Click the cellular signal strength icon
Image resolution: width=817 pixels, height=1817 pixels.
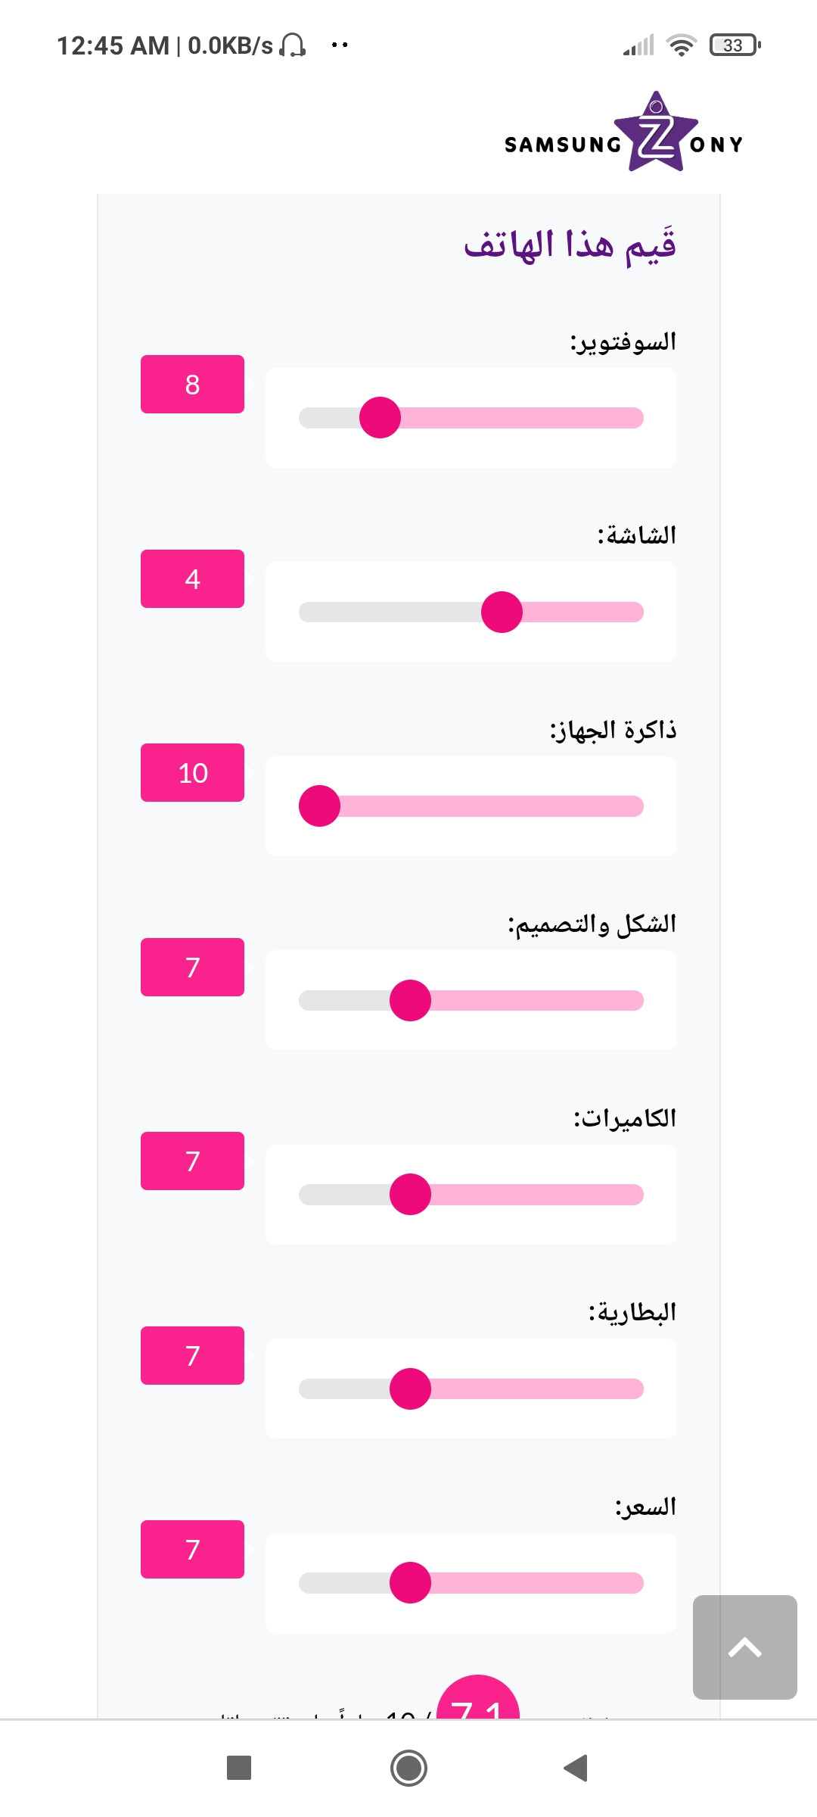(638, 47)
